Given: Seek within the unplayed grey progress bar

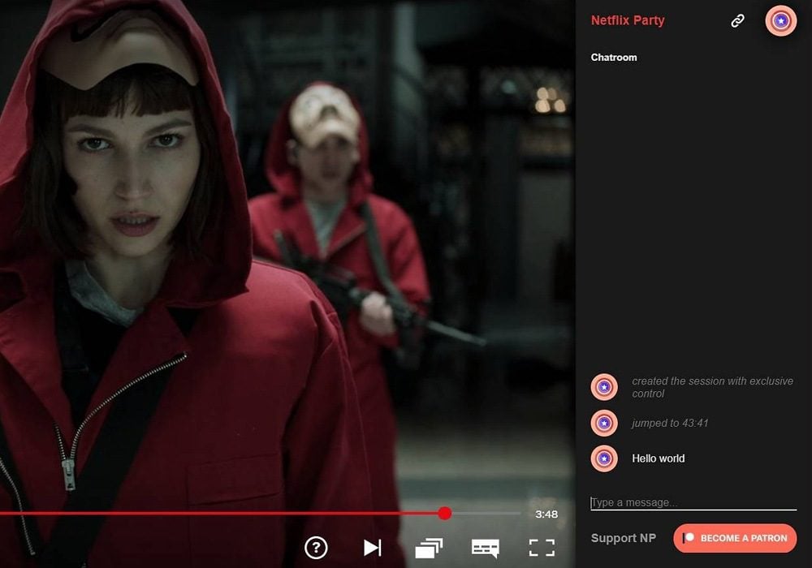Looking at the screenshot, I should pos(486,513).
